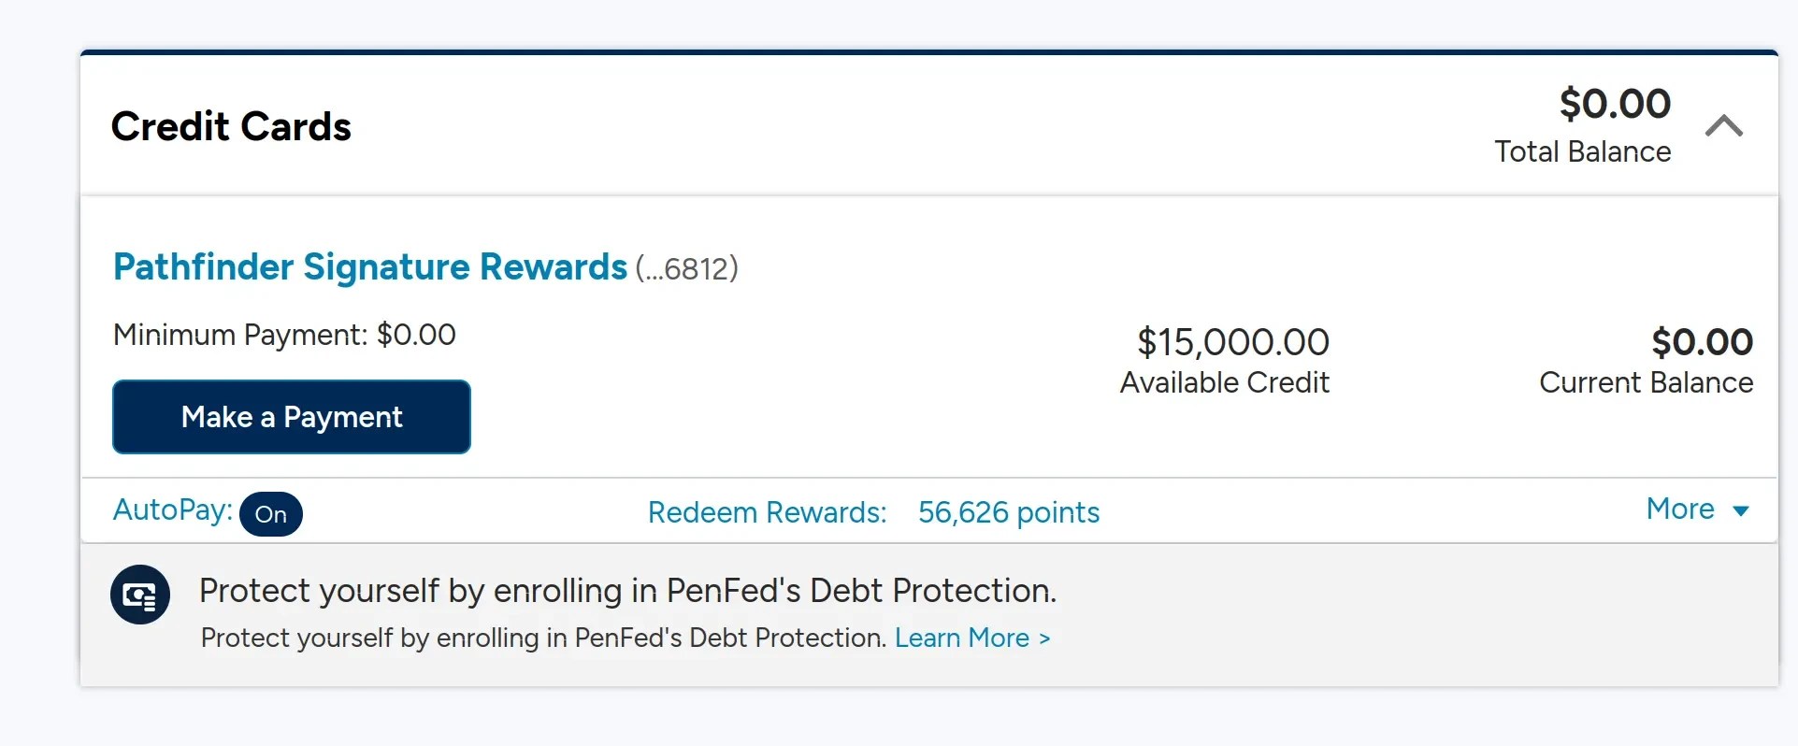
Task: Collapse the Credit Cards section chevron
Action: point(1724,126)
